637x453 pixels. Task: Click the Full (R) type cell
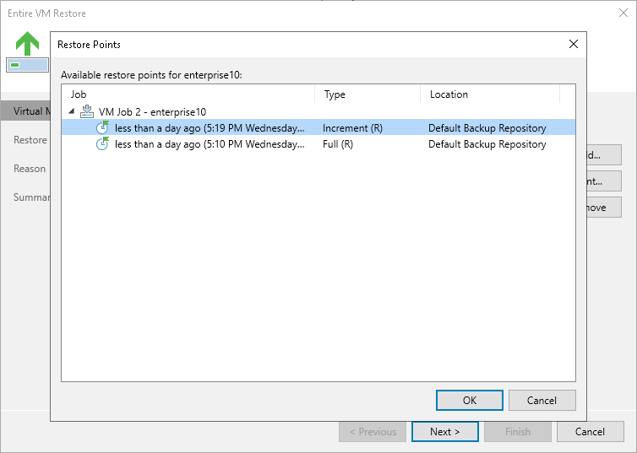[x=338, y=144]
